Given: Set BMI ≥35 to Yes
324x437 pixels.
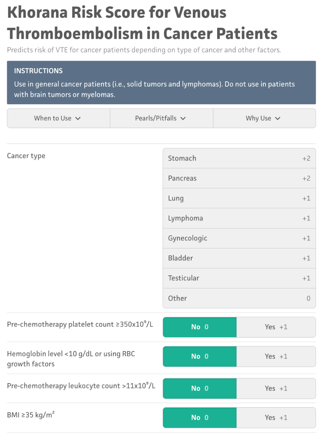Looking at the screenshot, I should 276,417.
